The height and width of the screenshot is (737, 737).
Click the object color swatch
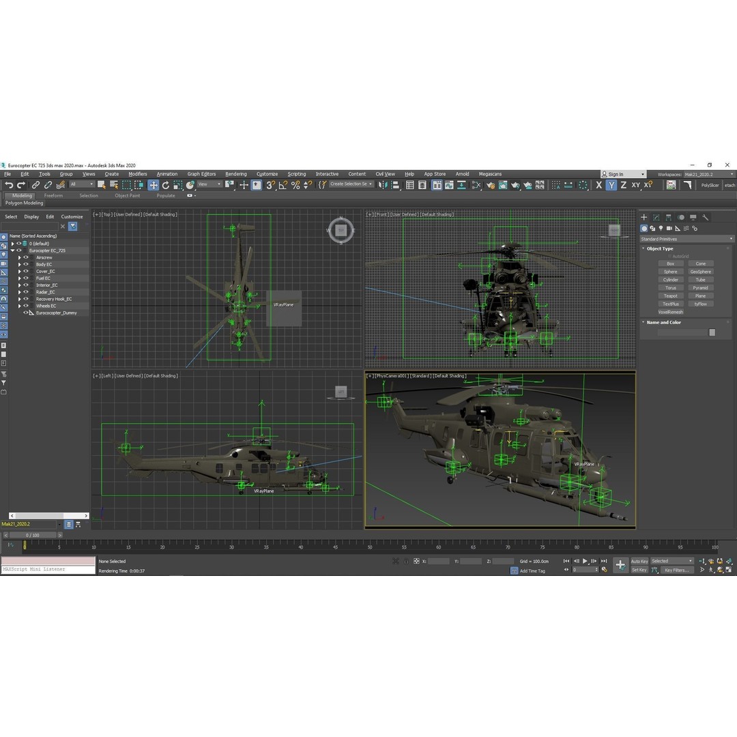tap(712, 333)
